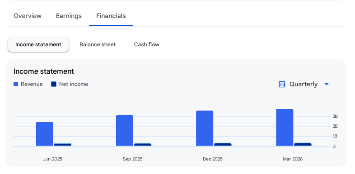Click the 2B y-axis value

[335, 126]
